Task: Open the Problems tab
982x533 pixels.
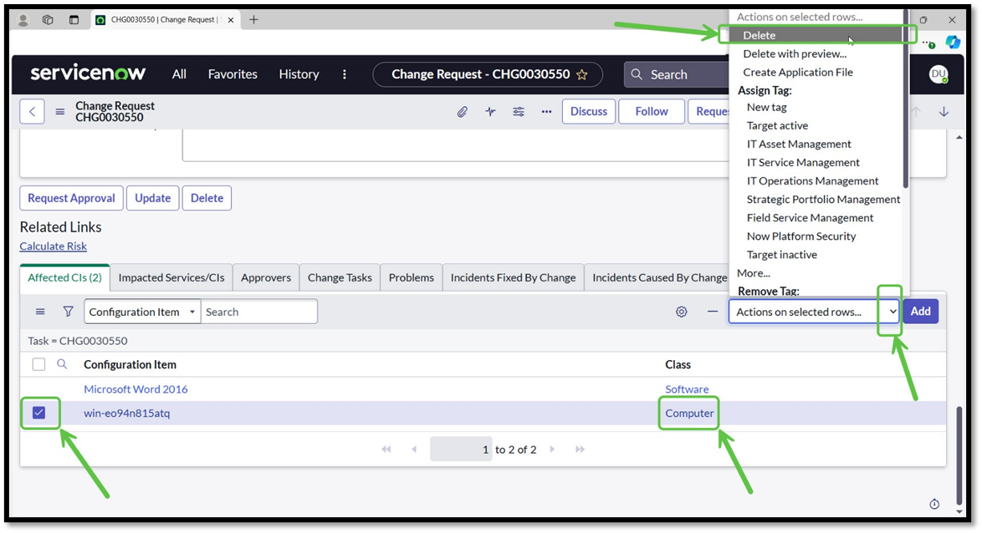Action: 411,277
